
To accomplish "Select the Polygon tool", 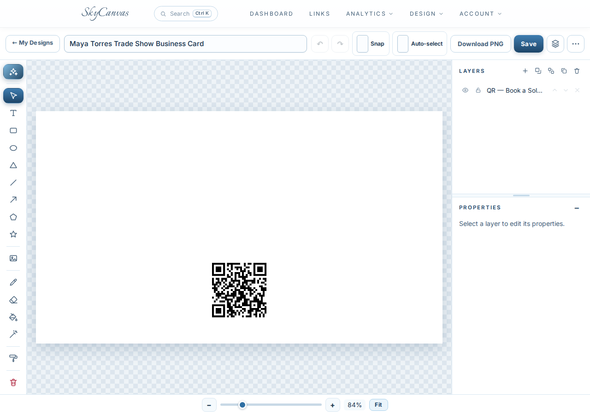I will (x=13, y=217).
